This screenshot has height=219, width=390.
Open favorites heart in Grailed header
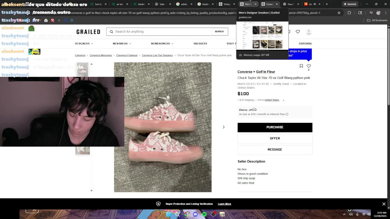(x=298, y=32)
